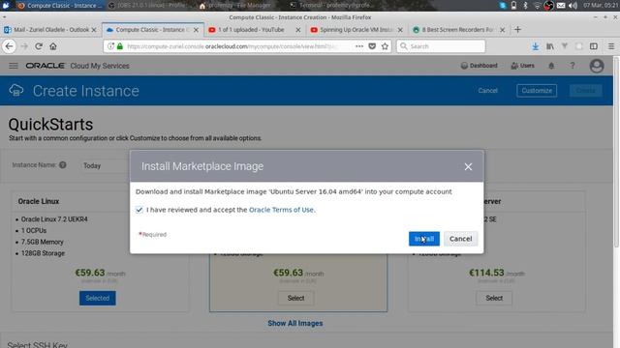Click the page vertical scrollbar

616,153
